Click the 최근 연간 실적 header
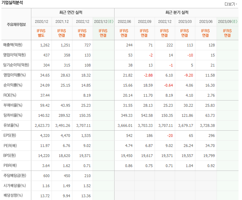The width and height of the screenshot is (242, 200). [x=71, y=12]
